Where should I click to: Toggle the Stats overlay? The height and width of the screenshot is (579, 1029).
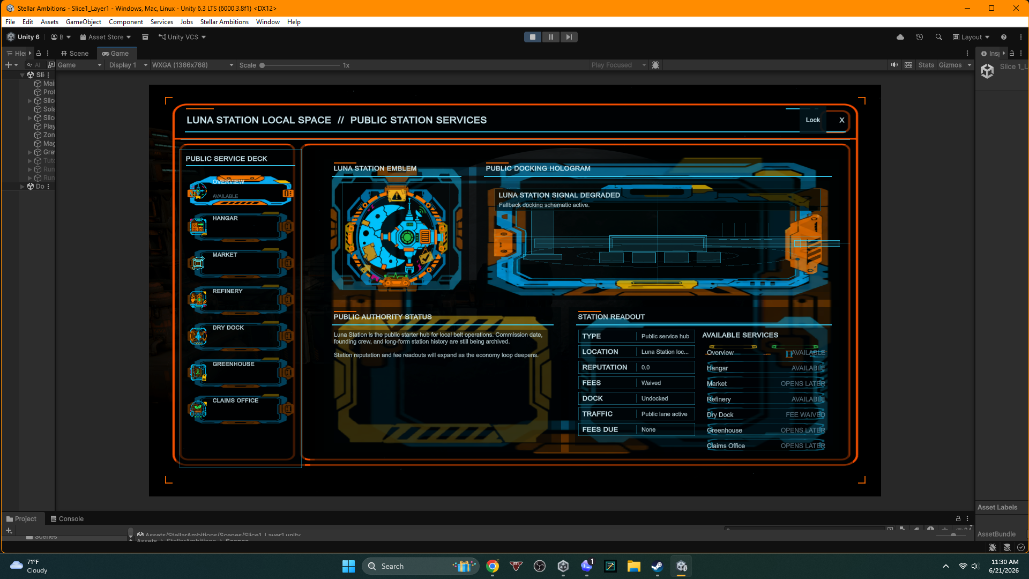pyautogui.click(x=926, y=65)
